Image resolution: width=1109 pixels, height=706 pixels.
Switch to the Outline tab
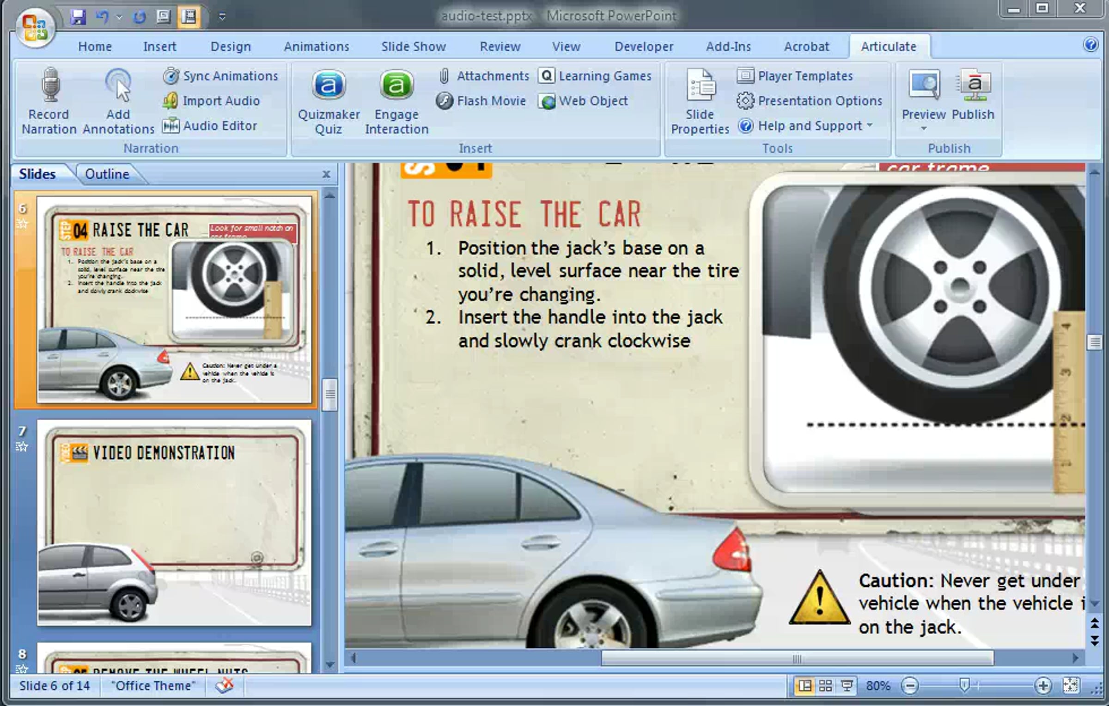coord(107,174)
